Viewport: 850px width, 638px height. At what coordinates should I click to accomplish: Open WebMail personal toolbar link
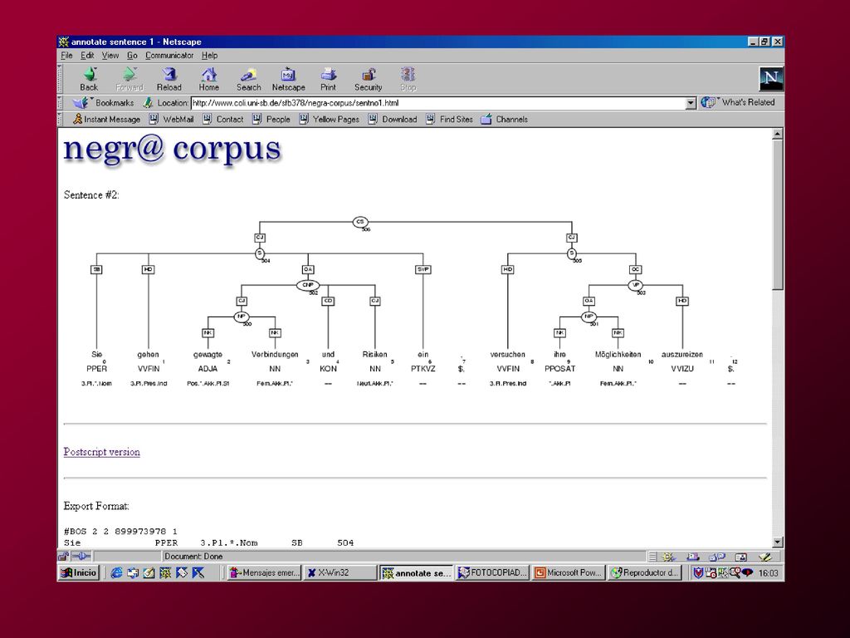coord(171,120)
